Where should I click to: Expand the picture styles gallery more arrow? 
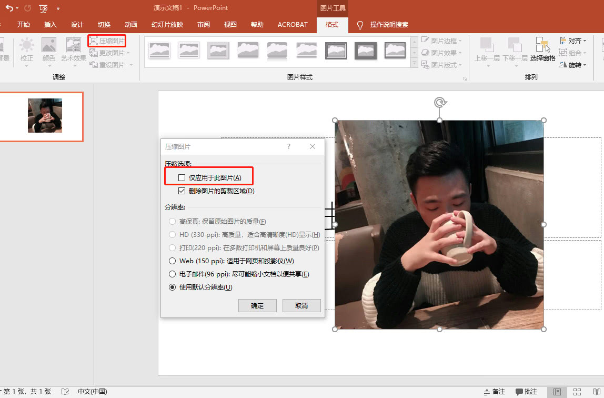(415, 63)
